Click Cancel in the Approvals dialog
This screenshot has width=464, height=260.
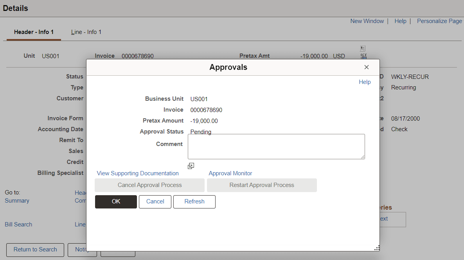[155, 201]
